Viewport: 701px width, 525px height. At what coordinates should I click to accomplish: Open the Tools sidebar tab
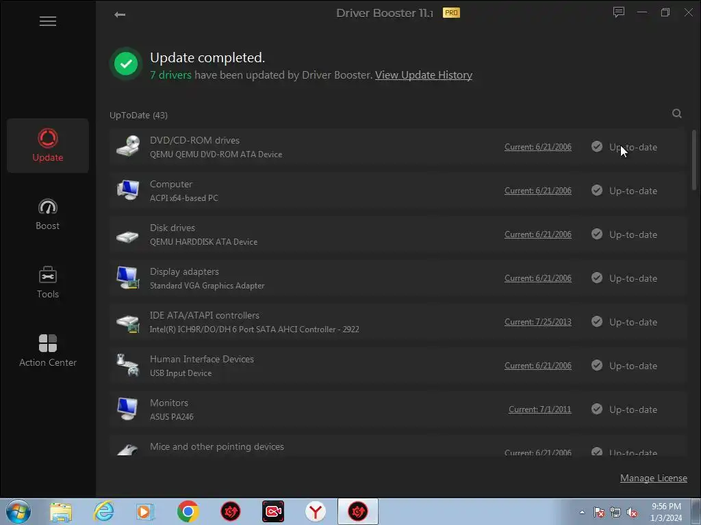pyautogui.click(x=48, y=282)
